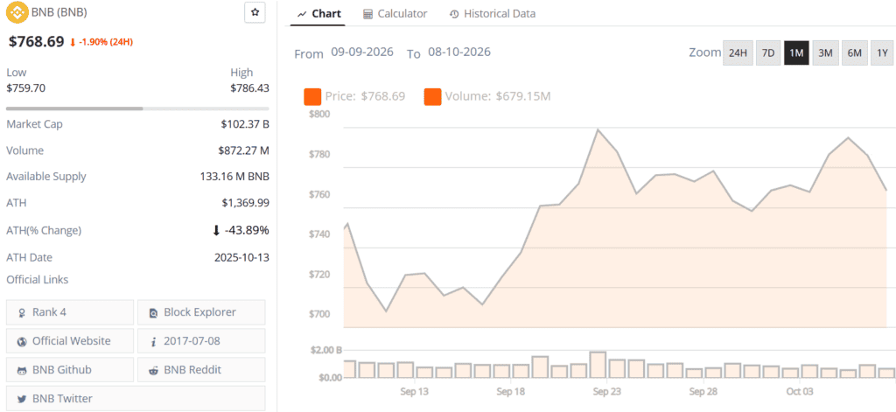Viewport: 896px width, 412px height.
Task: Click the Historical Data clock icon
Action: [x=454, y=14]
